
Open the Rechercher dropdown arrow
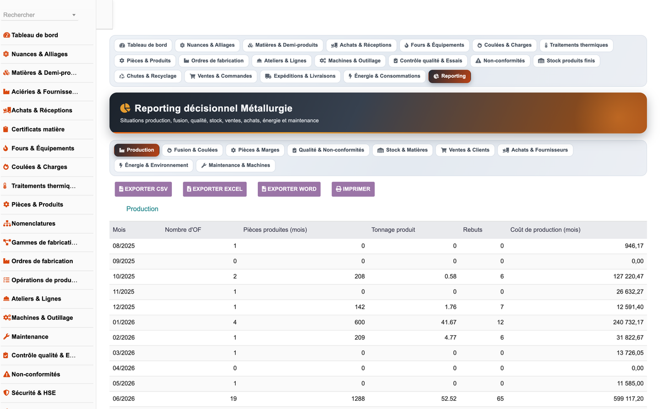74,15
